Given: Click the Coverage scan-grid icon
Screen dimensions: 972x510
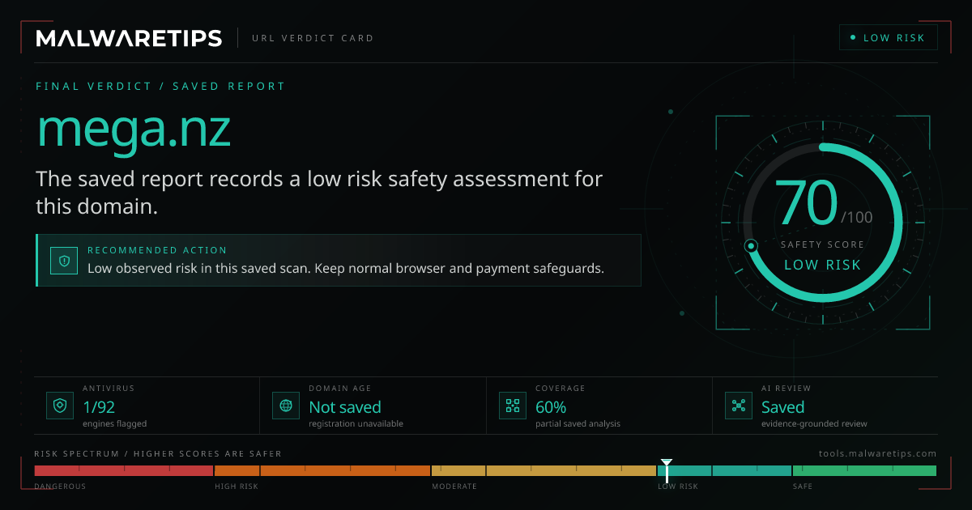Looking at the screenshot, I should tap(512, 406).
